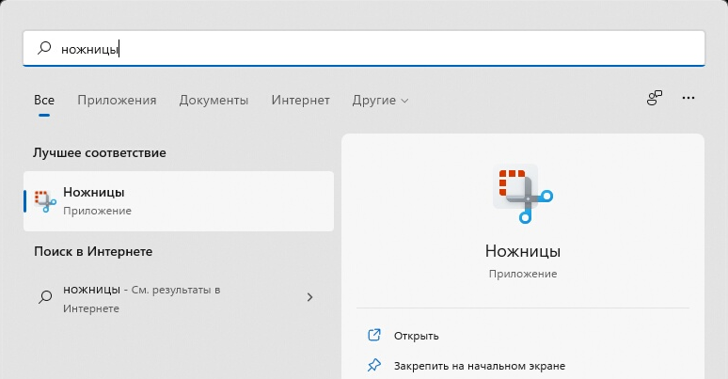Open the 'Документы' filter tab
This screenshot has width=728, height=379.
click(x=214, y=100)
